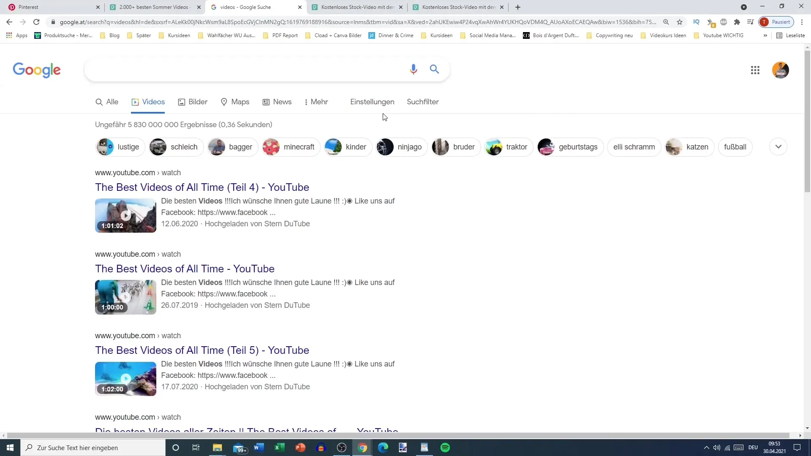Expand Einstellungen search settings menu
The width and height of the screenshot is (811, 456).
click(x=372, y=102)
